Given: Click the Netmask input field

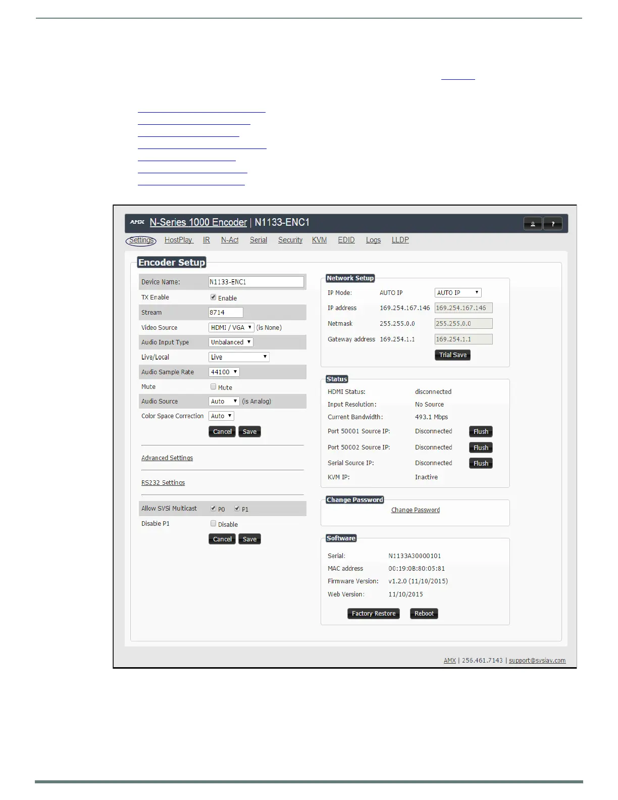Looking at the screenshot, I should pyautogui.click(x=463, y=324).
